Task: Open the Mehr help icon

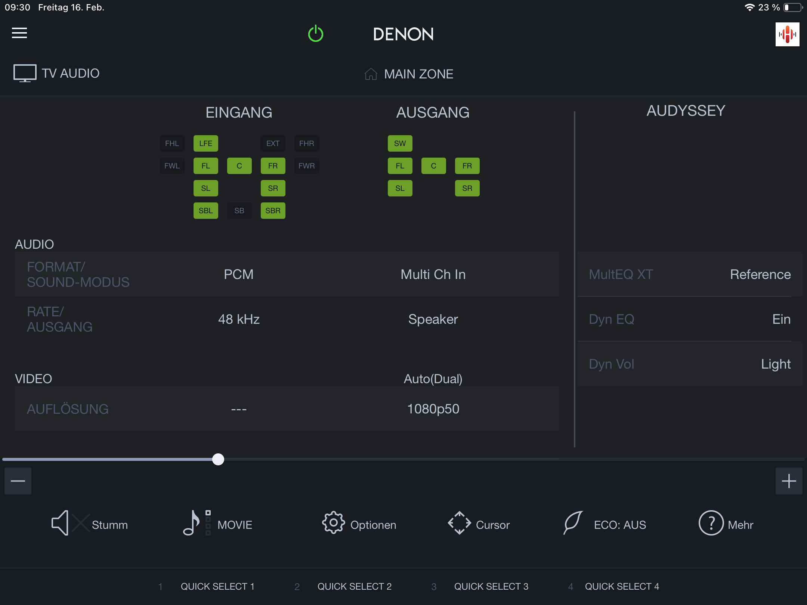Action: tap(711, 523)
